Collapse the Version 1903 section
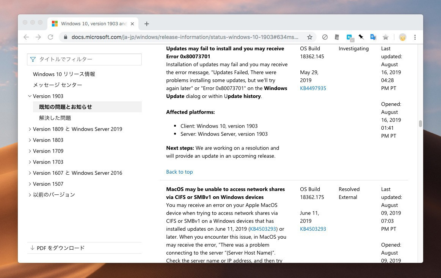Screen dimensions: 441x278 coord(30,96)
